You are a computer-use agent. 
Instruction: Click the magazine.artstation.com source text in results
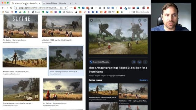point(11,74)
